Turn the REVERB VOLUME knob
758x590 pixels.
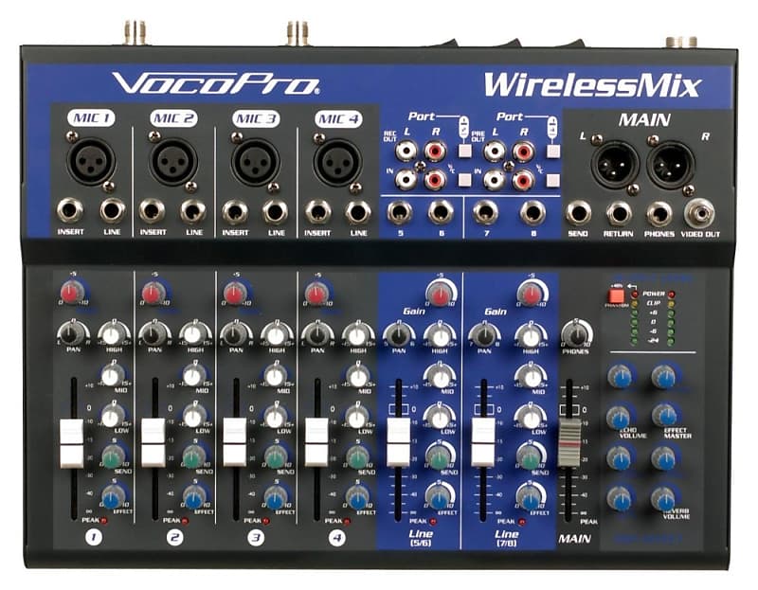pyautogui.click(x=663, y=500)
